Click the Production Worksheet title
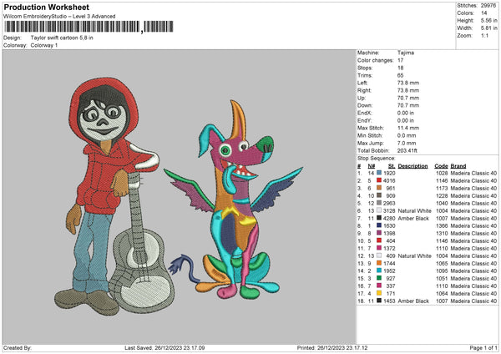 46,7
